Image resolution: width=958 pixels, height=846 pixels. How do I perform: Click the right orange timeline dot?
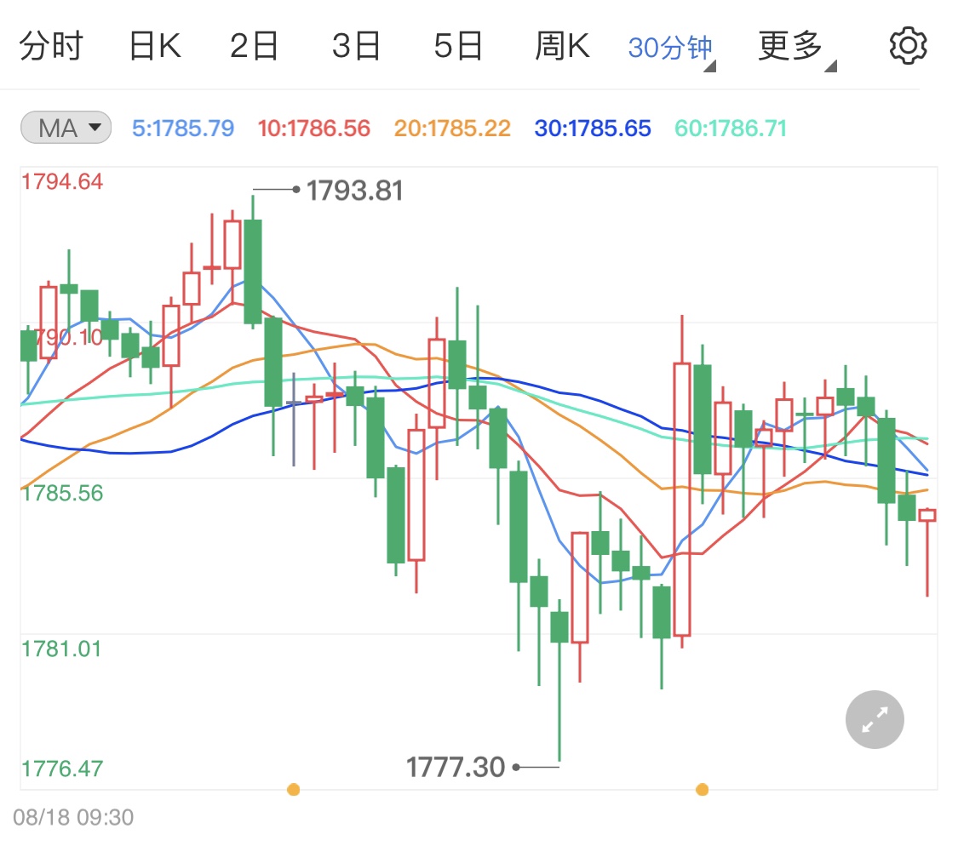tap(702, 790)
